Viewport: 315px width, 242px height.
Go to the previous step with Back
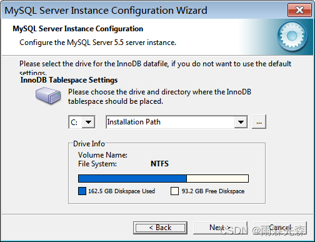coord(160,228)
